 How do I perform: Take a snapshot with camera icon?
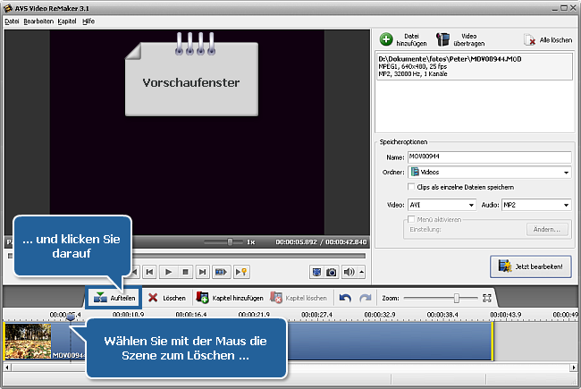331,272
